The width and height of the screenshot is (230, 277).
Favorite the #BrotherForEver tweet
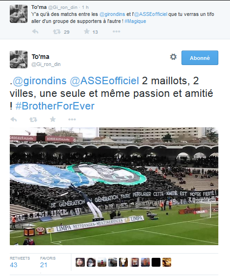point(53,119)
